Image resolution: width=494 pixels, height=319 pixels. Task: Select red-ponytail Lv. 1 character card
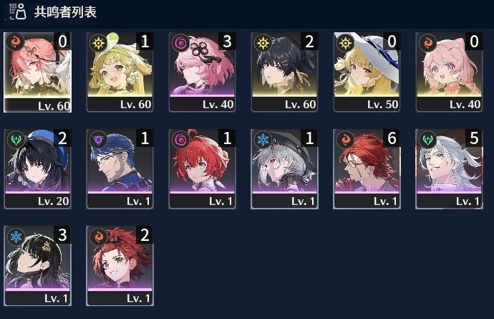click(x=120, y=266)
